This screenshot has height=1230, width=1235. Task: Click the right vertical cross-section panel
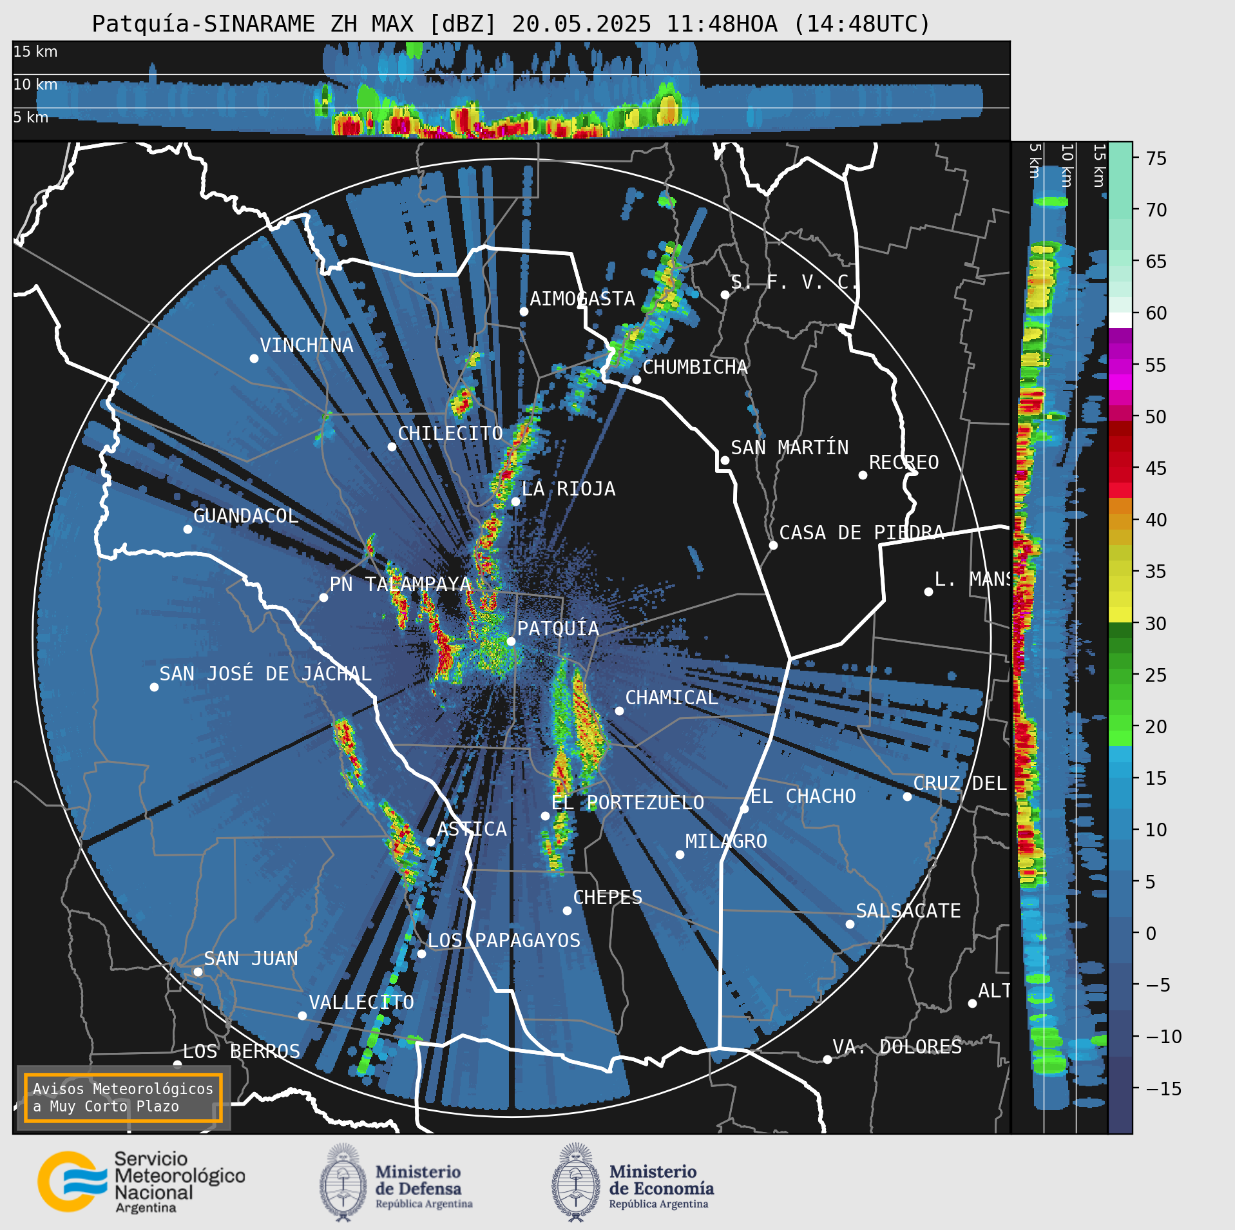tap(1059, 637)
